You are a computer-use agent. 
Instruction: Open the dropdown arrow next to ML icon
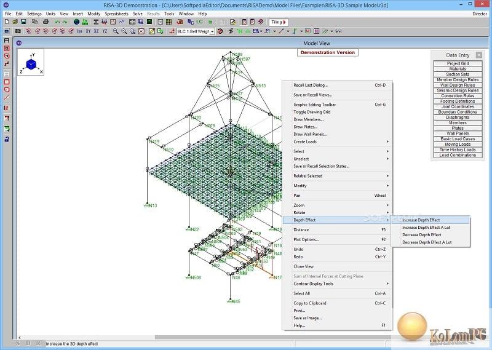tap(261, 31)
